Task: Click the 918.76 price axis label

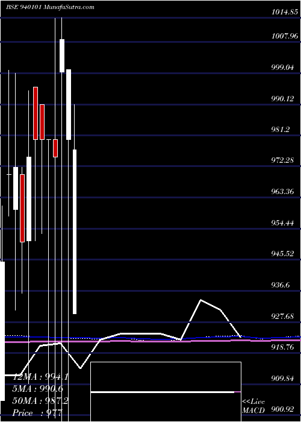Action: (x=282, y=347)
